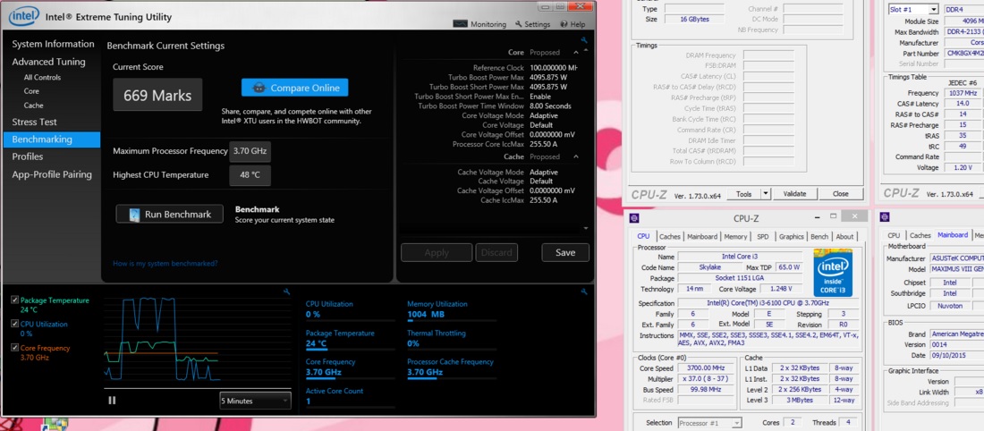Open Help question mark in XTU header
Image resolution: width=984 pixels, height=431 pixels.
pos(564,24)
